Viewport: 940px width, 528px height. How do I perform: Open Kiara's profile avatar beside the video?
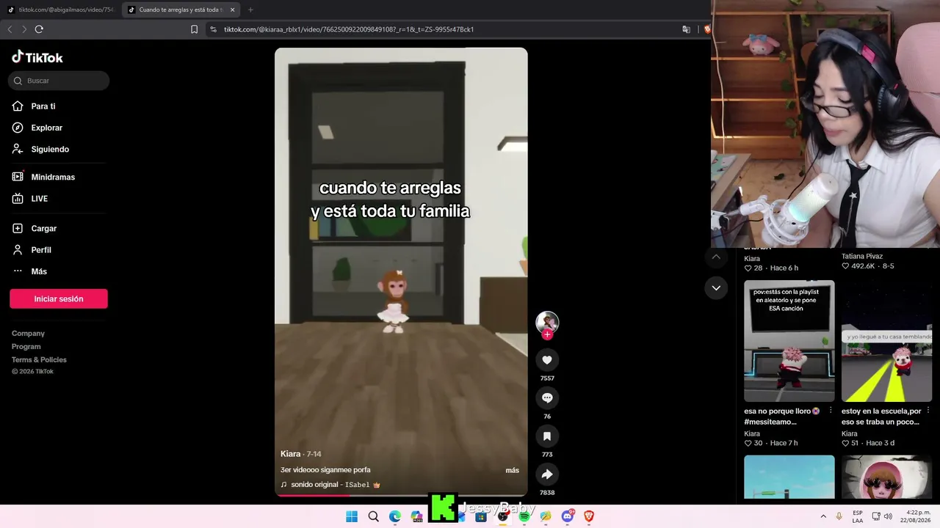pyautogui.click(x=547, y=321)
